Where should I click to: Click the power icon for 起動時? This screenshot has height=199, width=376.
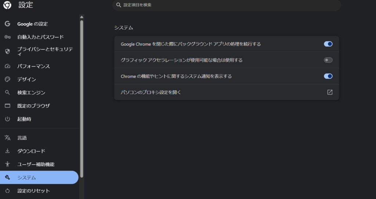[7, 119]
